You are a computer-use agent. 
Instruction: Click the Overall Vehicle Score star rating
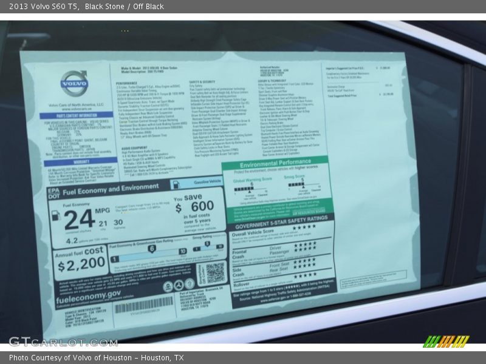(305, 227)
